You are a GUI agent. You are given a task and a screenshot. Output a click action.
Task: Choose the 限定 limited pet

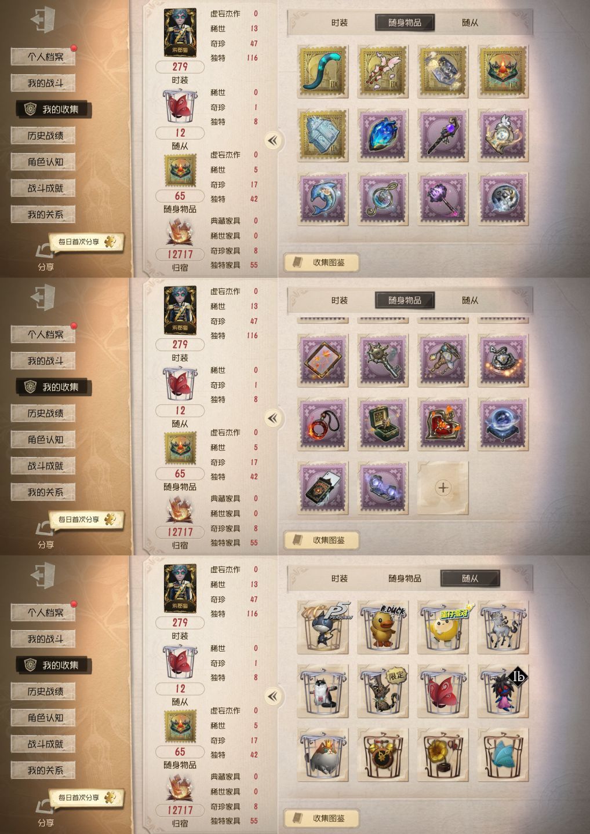383,691
